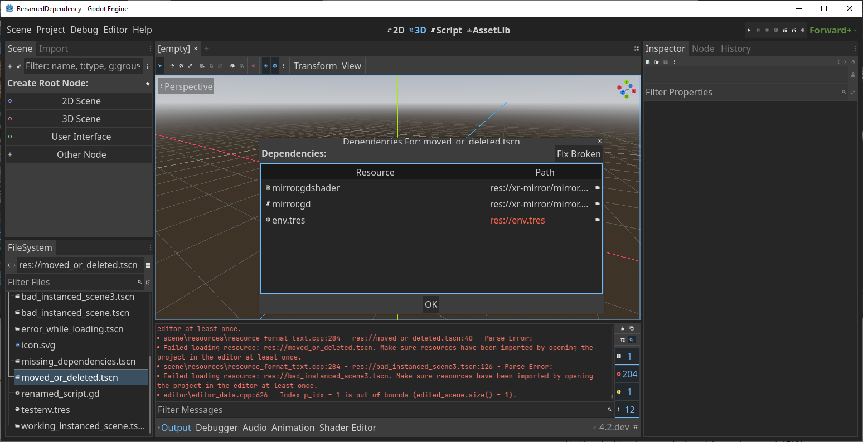Toggle the search messages magnifier in Output panel
Viewport: 863px width, 442px height.
[632, 339]
